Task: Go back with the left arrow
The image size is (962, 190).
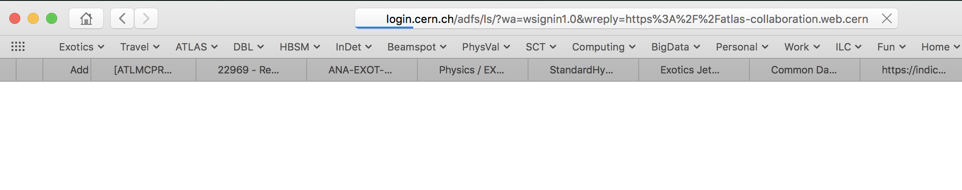Action: tap(122, 18)
